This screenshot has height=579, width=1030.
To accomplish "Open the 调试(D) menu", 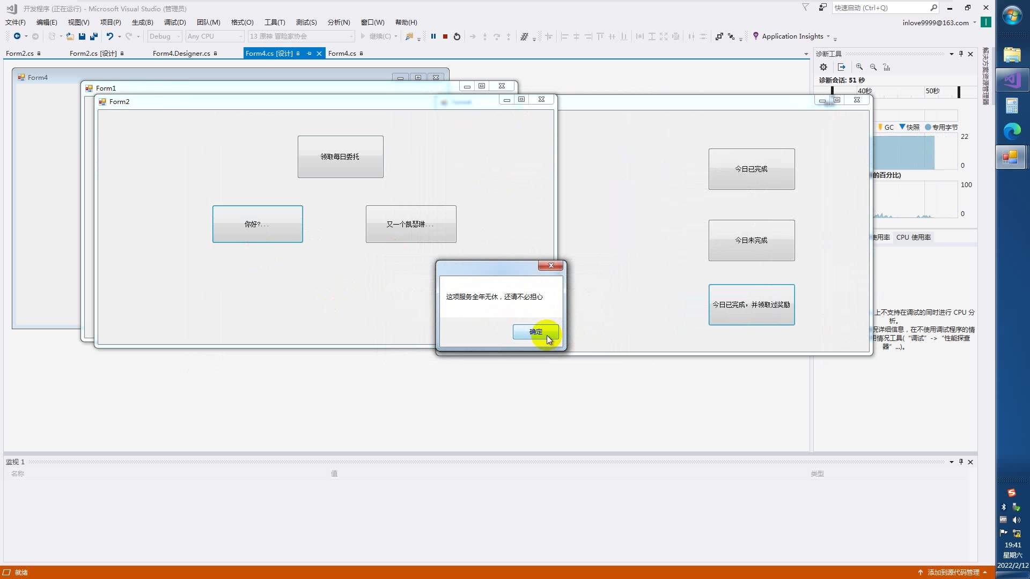I will [174, 22].
